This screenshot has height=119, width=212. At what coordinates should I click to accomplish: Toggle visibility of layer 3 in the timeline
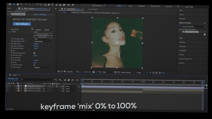(x=7, y=91)
